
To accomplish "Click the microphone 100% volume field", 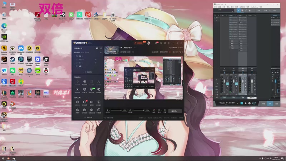I will coord(124,110).
